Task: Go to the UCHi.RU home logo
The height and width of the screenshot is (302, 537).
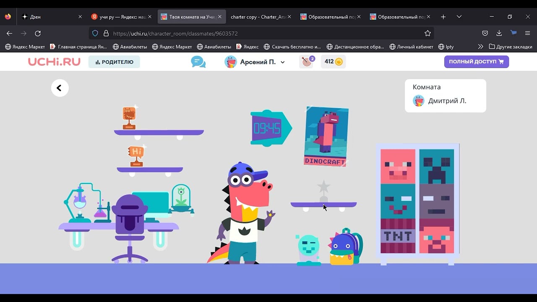Action: [54, 62]
